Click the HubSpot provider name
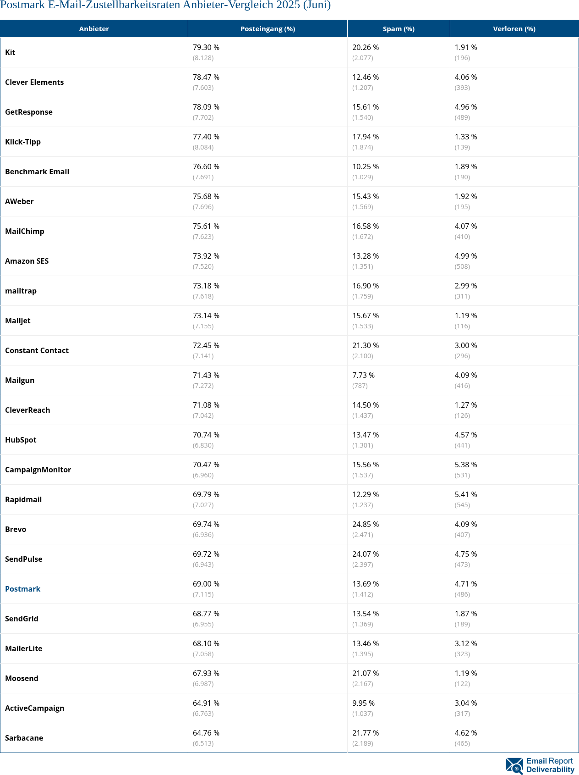579x775 pixels. [x=21, y=440]
